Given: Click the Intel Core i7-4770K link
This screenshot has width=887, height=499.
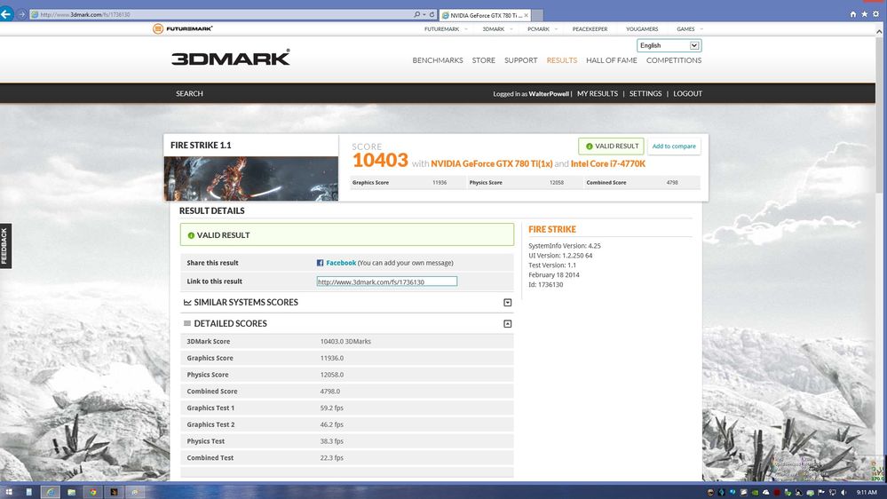Looking at the screenshot, I should [608, 163].
